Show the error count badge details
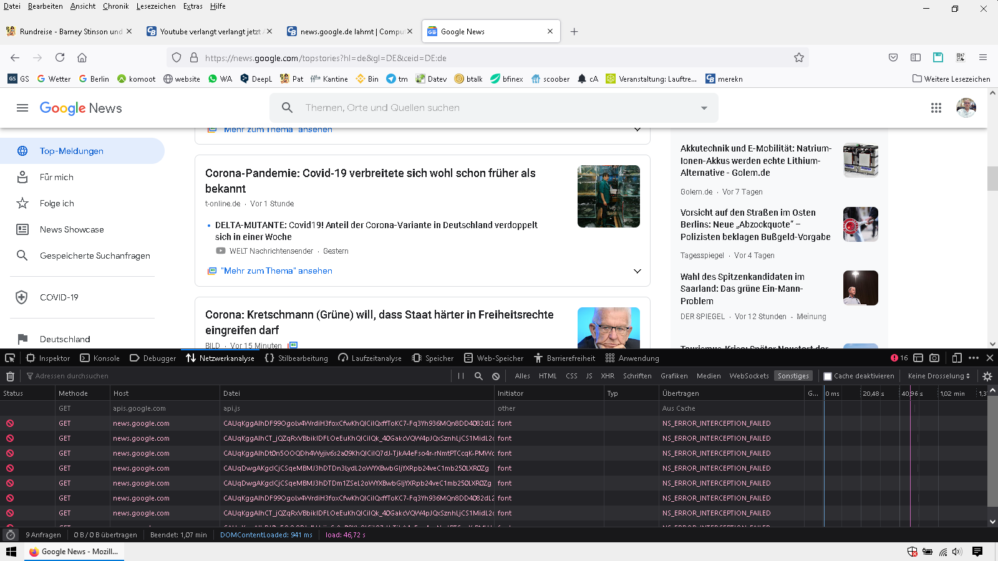 [899, 358]
